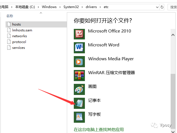
Task: Refresh the folder with the reload icon
Action: [x=162, y=7]
